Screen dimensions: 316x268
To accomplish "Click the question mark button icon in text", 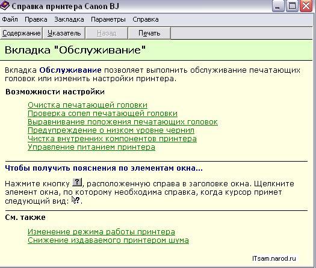I will (77, 182).
